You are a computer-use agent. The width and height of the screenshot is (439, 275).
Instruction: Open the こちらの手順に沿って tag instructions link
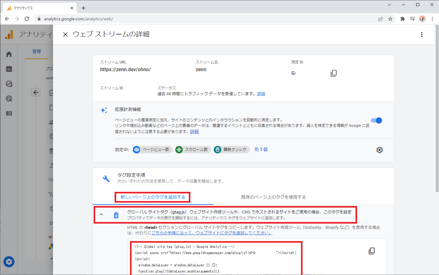(212, 233)
